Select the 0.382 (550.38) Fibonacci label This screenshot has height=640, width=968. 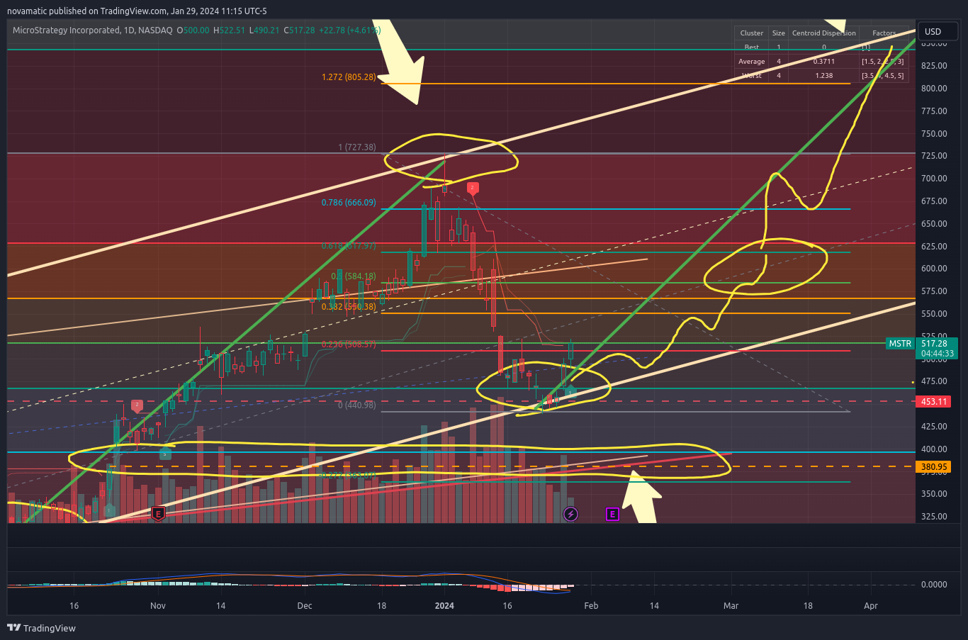coord(349,307)
